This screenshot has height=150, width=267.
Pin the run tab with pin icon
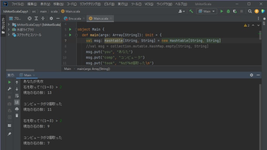point(9,134)
